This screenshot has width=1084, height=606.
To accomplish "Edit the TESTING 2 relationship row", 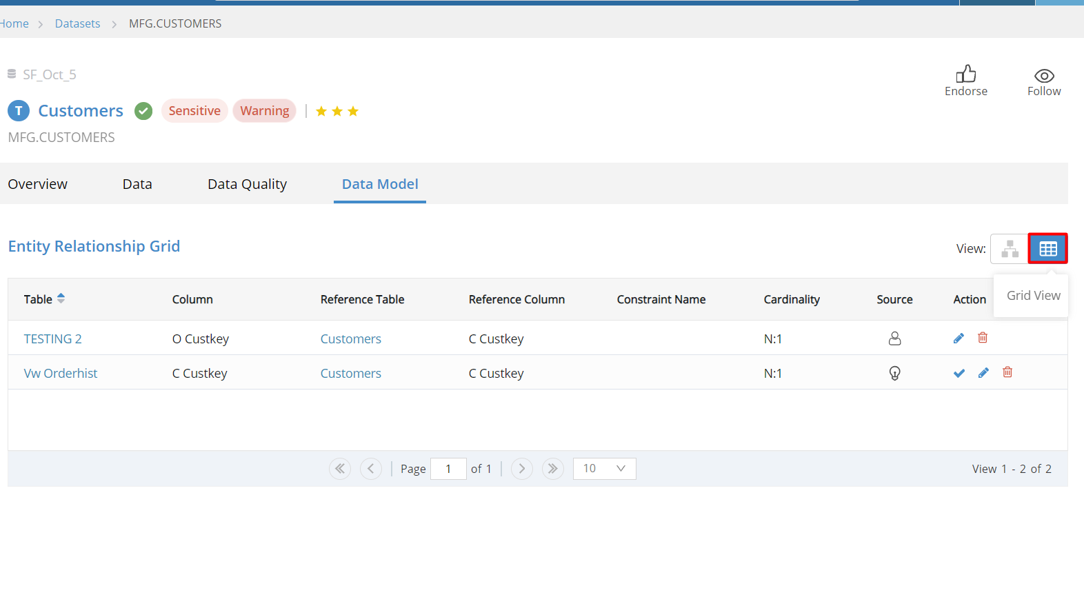I will 958,339.
